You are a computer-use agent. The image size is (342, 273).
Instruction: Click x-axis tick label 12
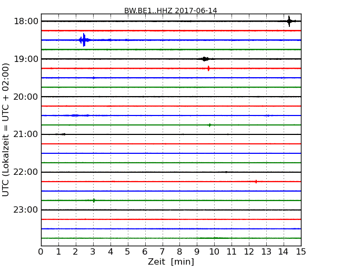coord(249,252)
